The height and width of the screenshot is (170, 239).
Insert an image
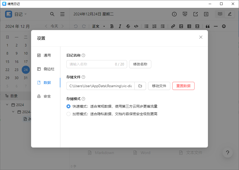(181, 26)
